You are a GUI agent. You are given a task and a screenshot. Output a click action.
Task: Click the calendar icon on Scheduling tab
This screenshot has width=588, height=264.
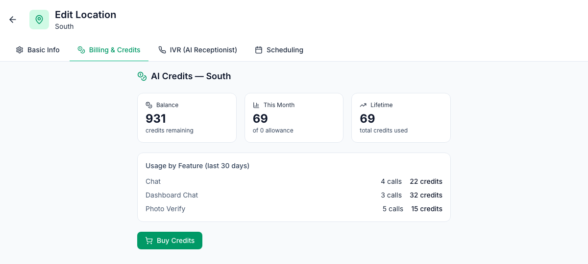tap(259, 50)
